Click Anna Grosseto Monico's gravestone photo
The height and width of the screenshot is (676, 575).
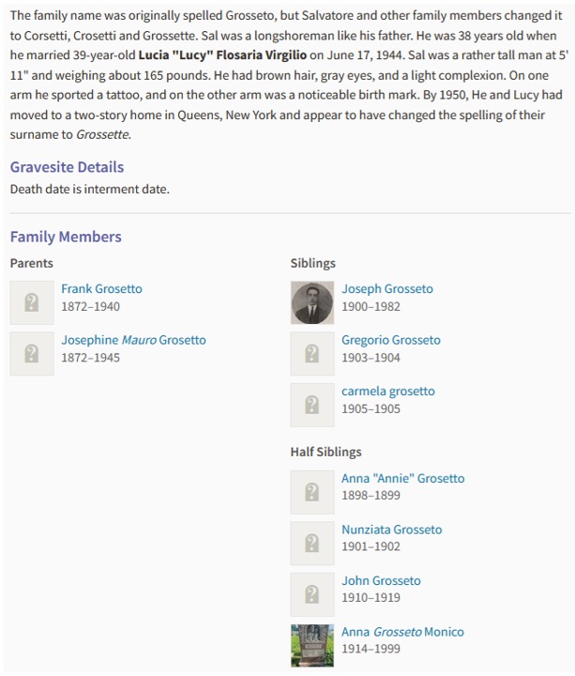(x=312, y=645)
